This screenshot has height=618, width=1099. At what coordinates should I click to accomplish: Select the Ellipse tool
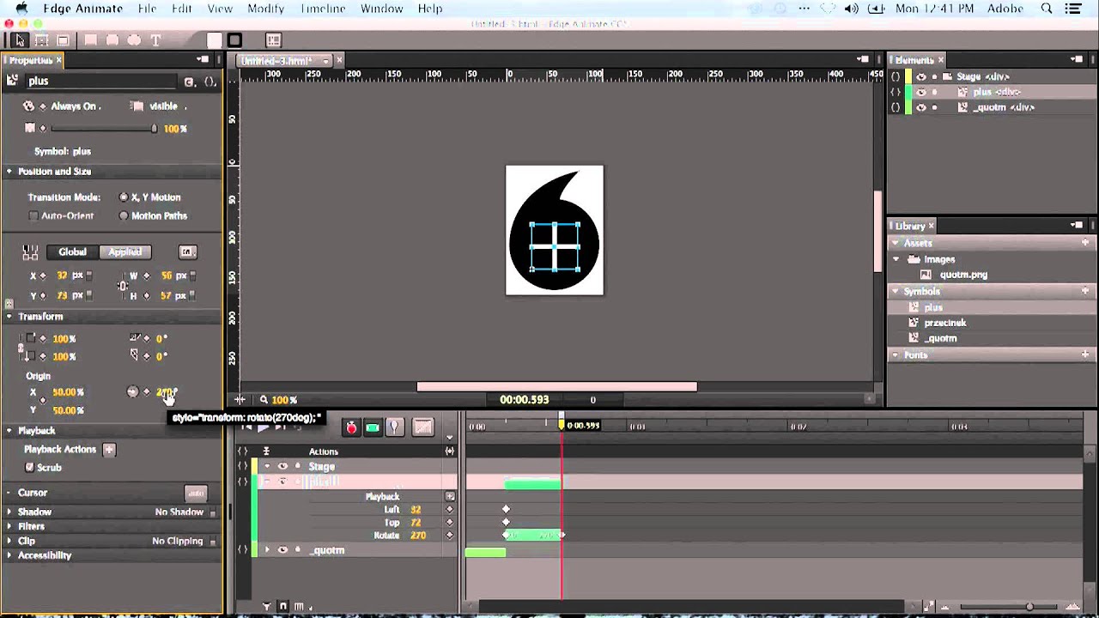134,40
